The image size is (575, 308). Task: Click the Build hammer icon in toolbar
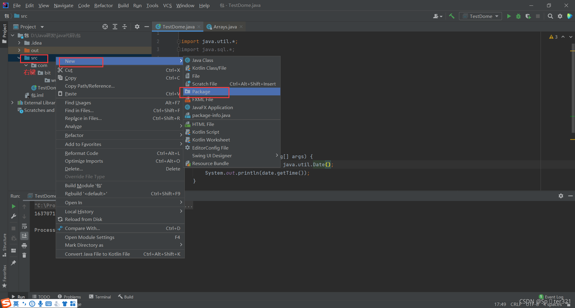[452, 16]
